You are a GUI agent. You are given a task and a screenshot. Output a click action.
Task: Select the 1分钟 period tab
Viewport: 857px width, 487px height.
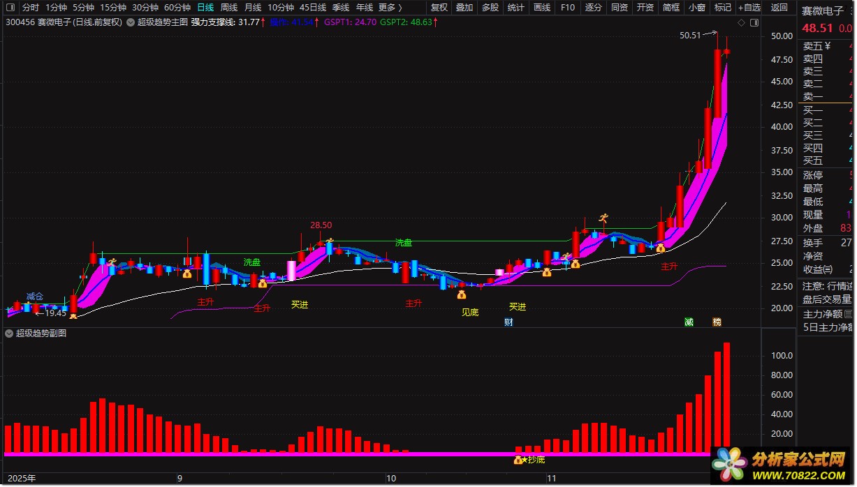(x=56, y=8)
